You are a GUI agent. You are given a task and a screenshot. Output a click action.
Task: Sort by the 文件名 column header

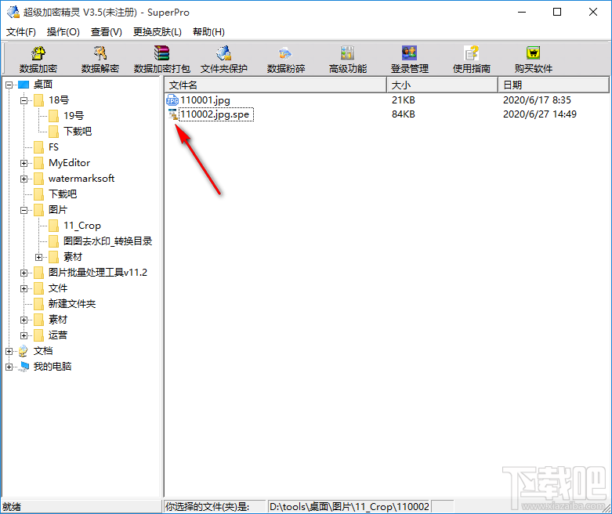[x=276, y=85]
